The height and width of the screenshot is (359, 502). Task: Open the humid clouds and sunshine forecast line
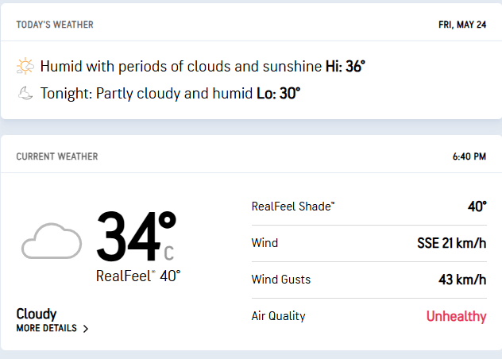pyautogui.click(x=180, y=67)
